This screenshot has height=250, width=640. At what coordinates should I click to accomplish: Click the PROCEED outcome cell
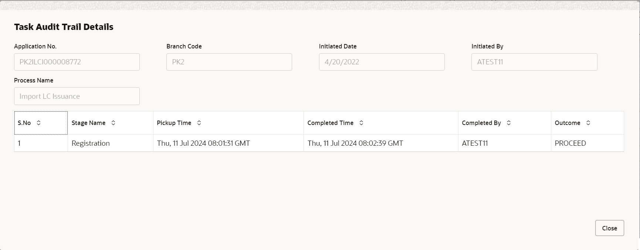[570, 143]
